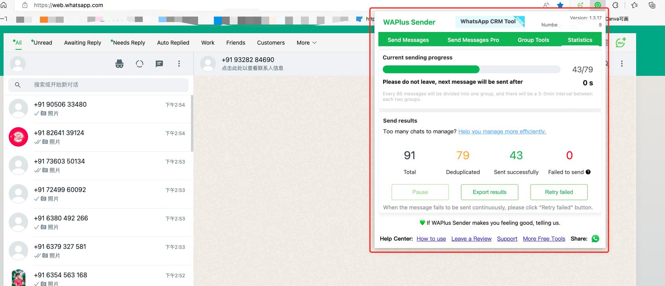Click the green WA add-chat icon
Viewport: 665px width, 286px height.
(x=620, y=43)
